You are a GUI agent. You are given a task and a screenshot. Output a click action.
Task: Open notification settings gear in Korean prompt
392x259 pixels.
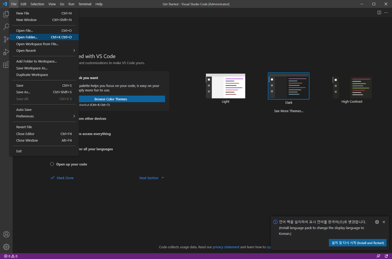pyautogui.click(x=377, y=222)
